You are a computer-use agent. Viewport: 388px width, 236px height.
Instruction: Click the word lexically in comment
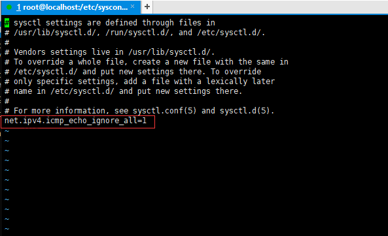point(227,81)
